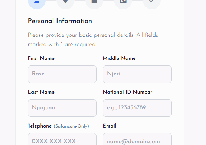This screenshot has width=206, height=145.
Task: Click the Middle Name label
Action: click(119, 58)
